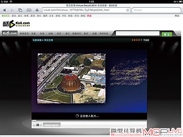
Task: Open the bookmarks book icon
Action: click(x=29, y=10)
